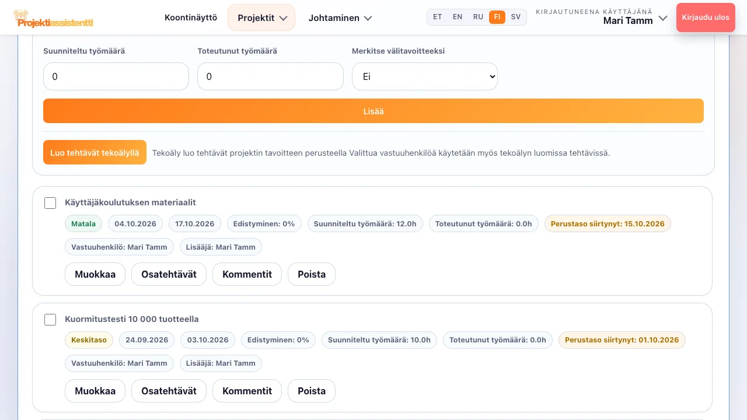Click Perustaso siirtynyt: 15.10.2026 tag

click(608, 223)
